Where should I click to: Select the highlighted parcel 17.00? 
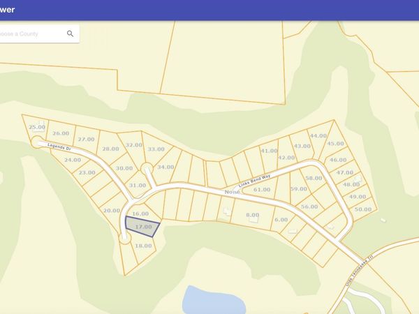(142, 226)
